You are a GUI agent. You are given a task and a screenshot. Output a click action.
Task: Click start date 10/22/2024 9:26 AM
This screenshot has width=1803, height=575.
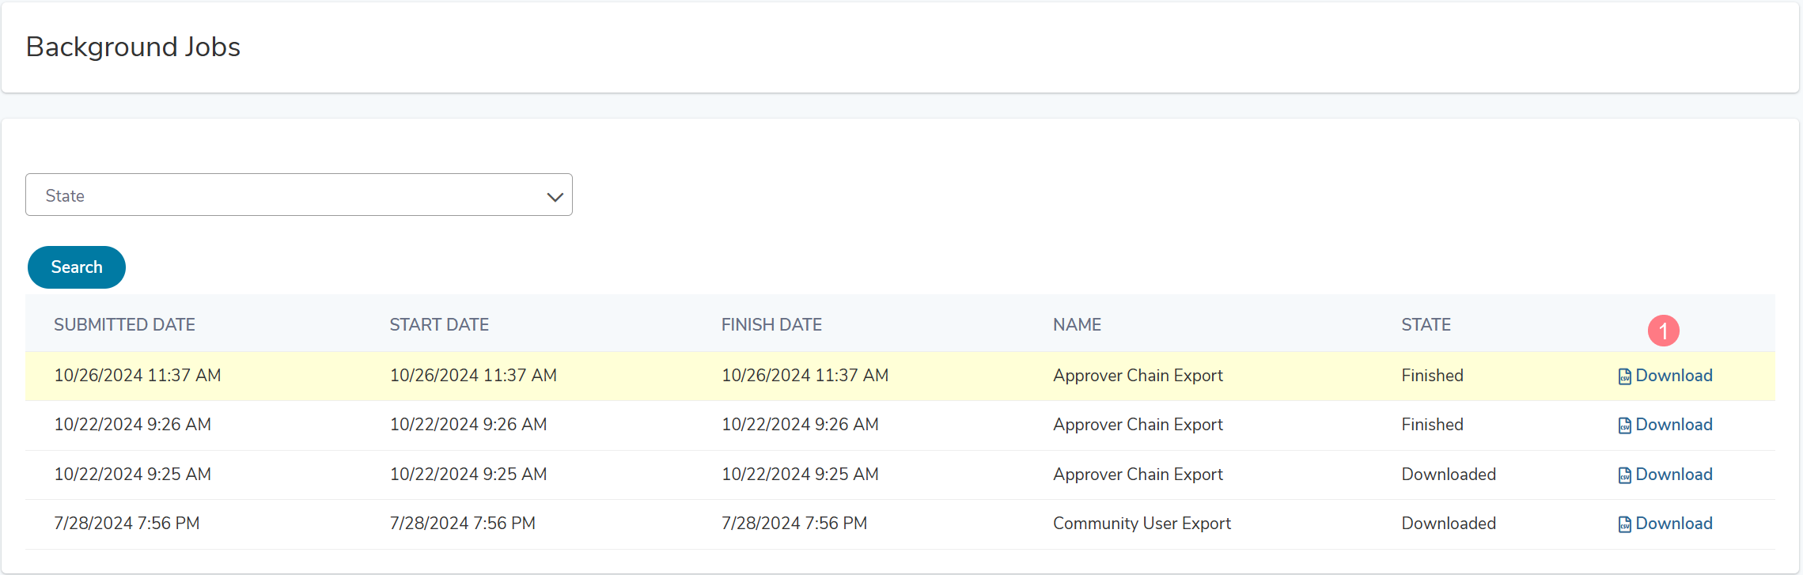(468, 425)
